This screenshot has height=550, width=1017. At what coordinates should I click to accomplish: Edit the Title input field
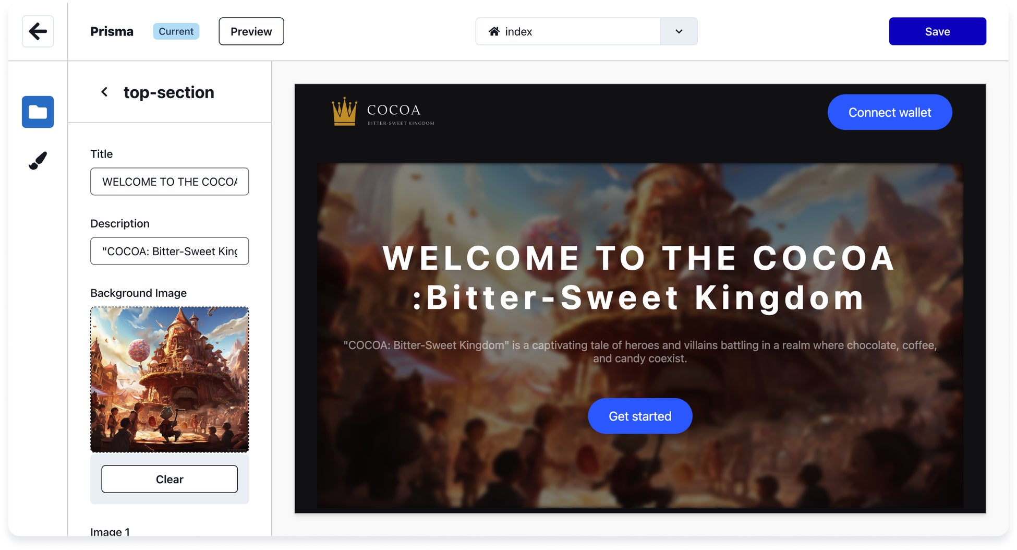pyautogui.click(x=169, y=182)
